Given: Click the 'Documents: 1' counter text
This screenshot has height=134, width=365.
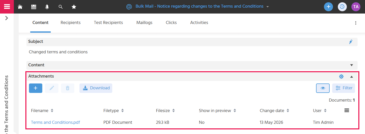Looking at the screenshot, I should point(342,100).
